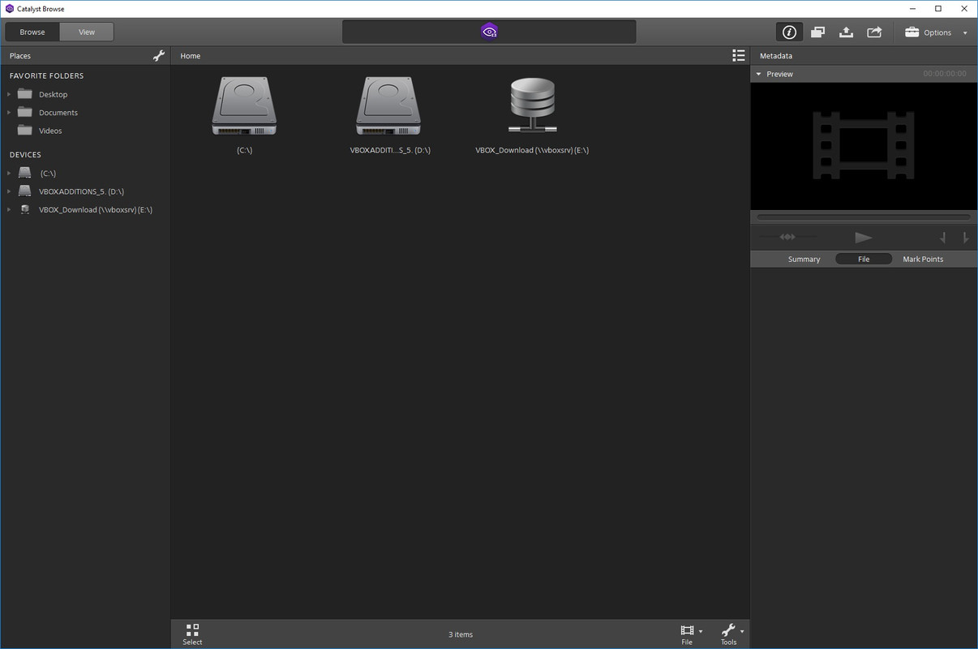Select (C:\) drive in Devices list

point(48,173)
